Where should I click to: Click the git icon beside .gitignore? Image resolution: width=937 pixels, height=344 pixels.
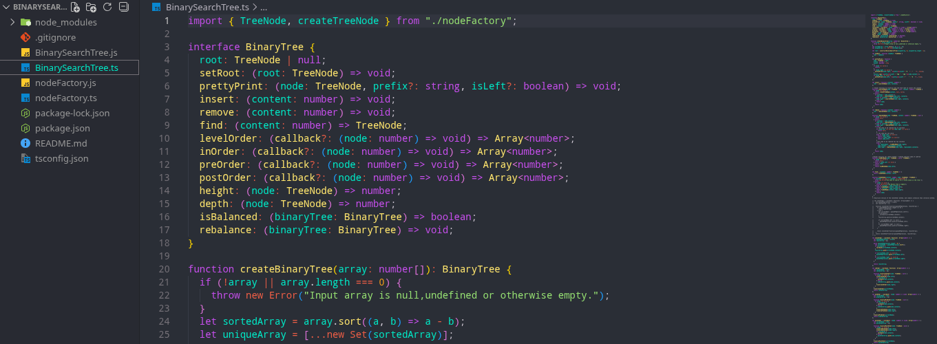click(x=25, y=37)
